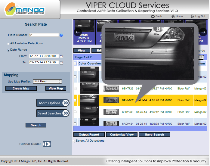Expand Saved Searches
Image resolution: width=210 pixels, height=166 pixels.
[53, 113]
